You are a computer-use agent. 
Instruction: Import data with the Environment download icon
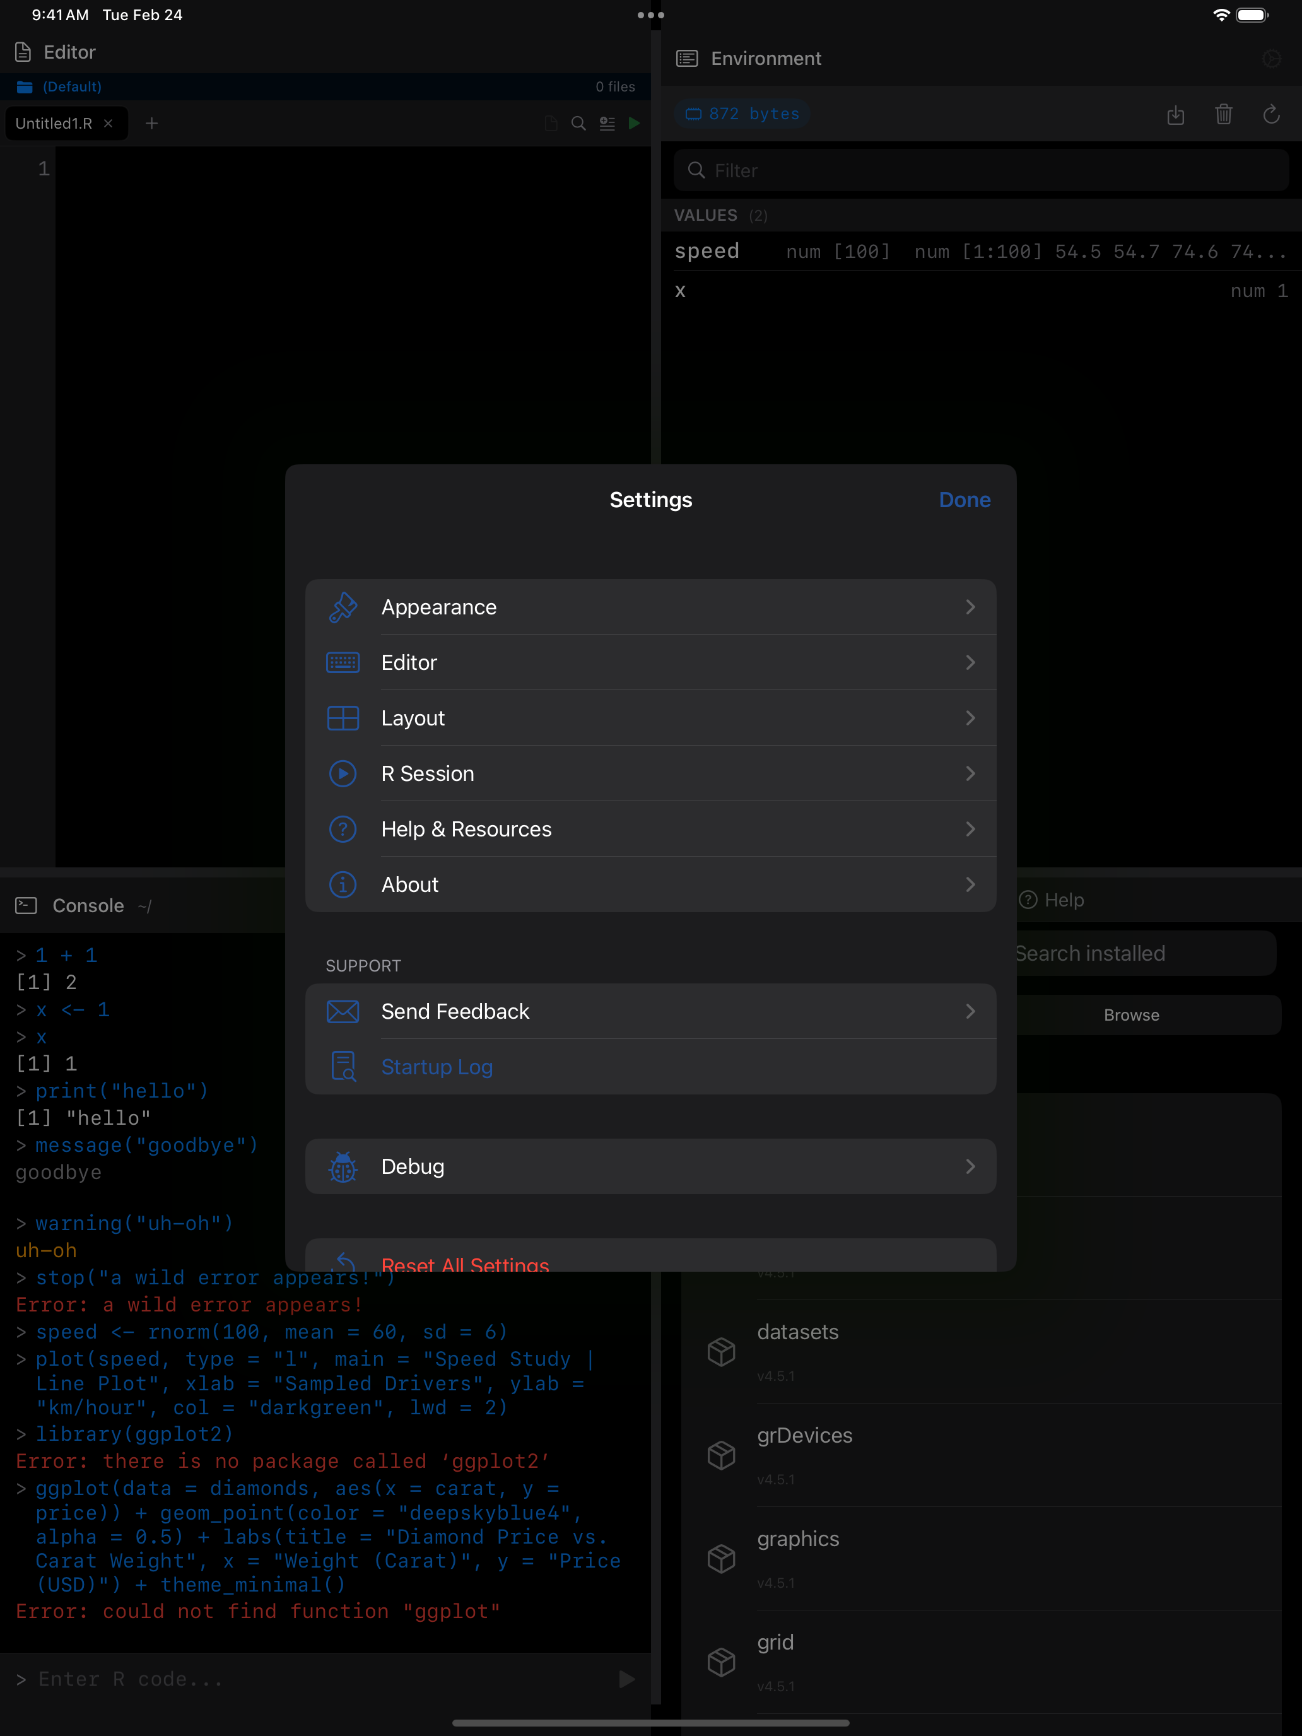[1176, 115]
